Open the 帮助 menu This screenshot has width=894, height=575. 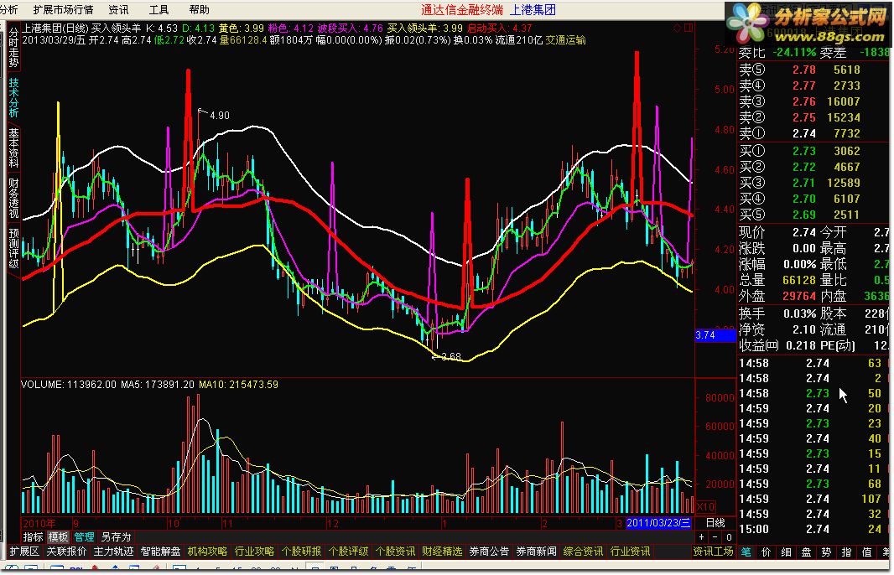click(200, 10)
